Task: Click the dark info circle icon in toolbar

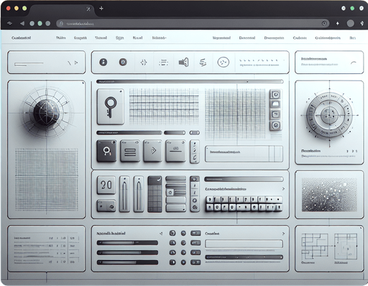Action: coord(103,63)
